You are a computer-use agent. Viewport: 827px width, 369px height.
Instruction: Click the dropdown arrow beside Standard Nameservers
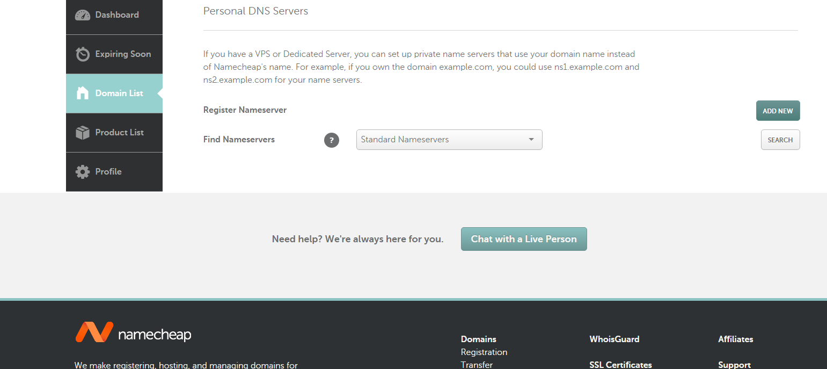point(531,140)
